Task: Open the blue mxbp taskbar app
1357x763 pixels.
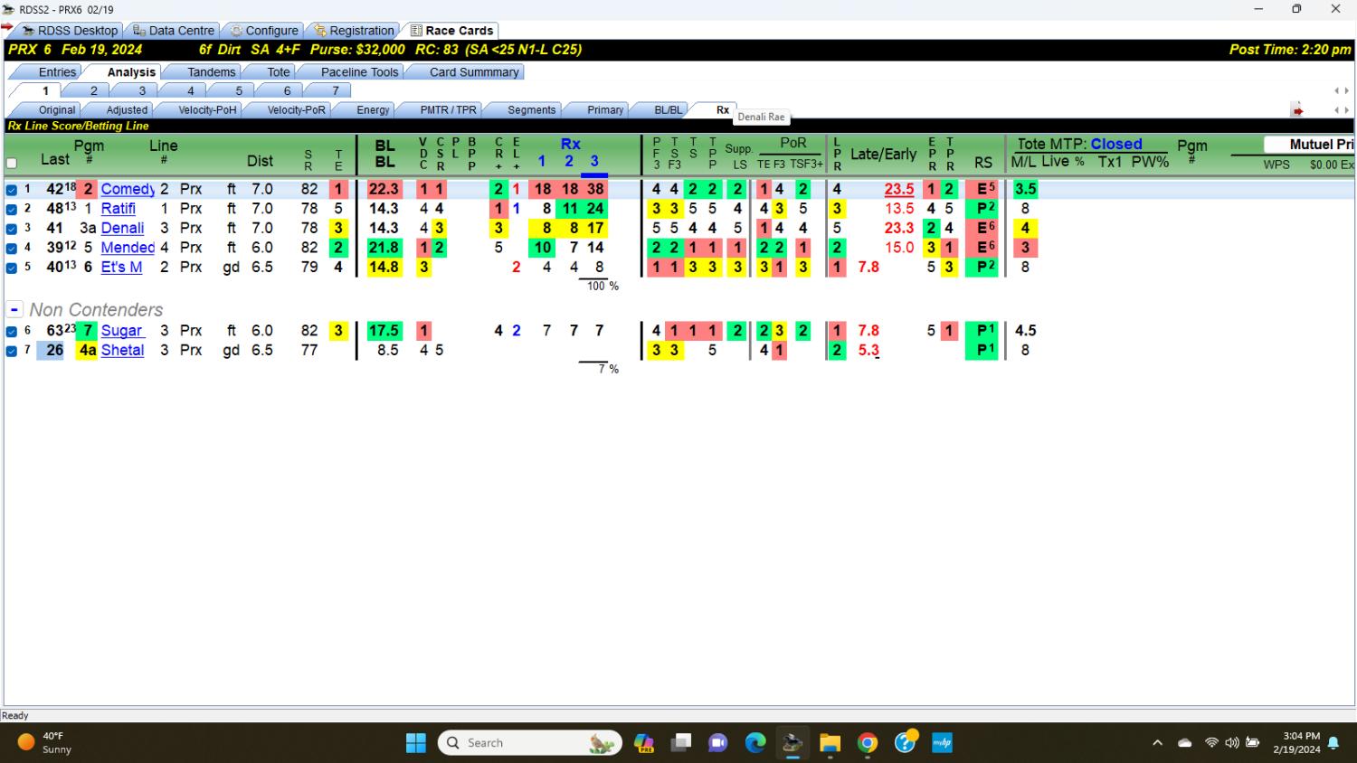Action: (942, 743)
